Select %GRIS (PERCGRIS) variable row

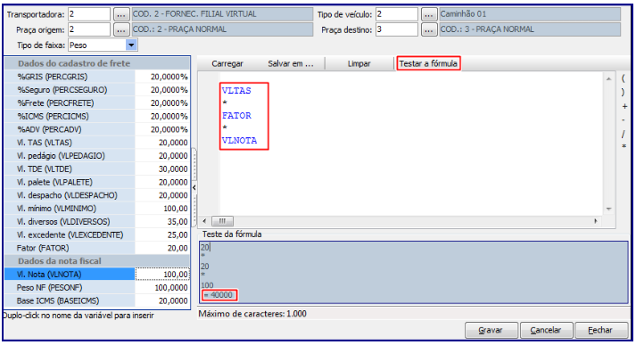(96, 77)
